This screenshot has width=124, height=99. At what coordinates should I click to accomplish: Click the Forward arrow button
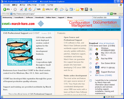15,9
